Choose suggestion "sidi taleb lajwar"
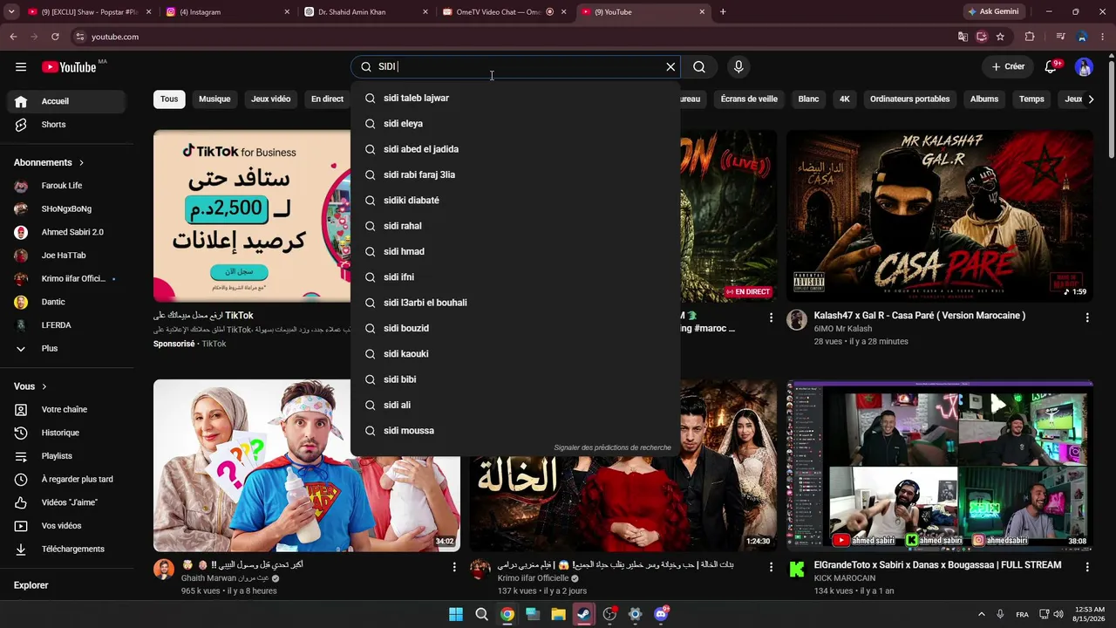Viewport: 1116px width, 628px height. [515, 99]
